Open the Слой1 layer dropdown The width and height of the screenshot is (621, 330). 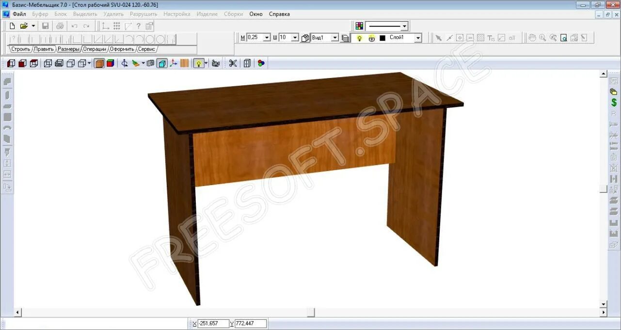[418, 38]
